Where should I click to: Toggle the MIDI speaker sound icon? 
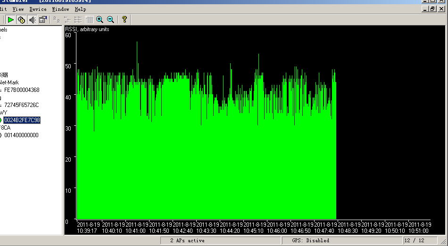coord(32,19)
